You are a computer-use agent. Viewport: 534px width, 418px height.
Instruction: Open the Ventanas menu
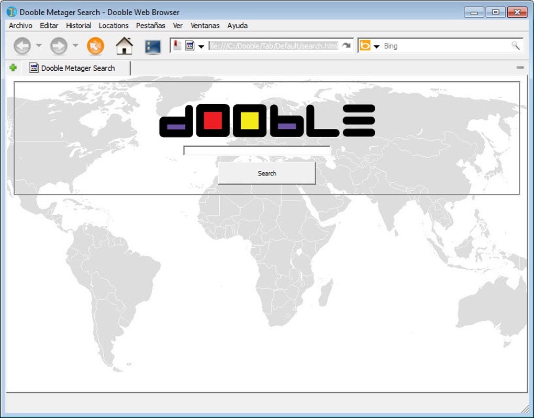pyautogui.click(x=205, y=26)
